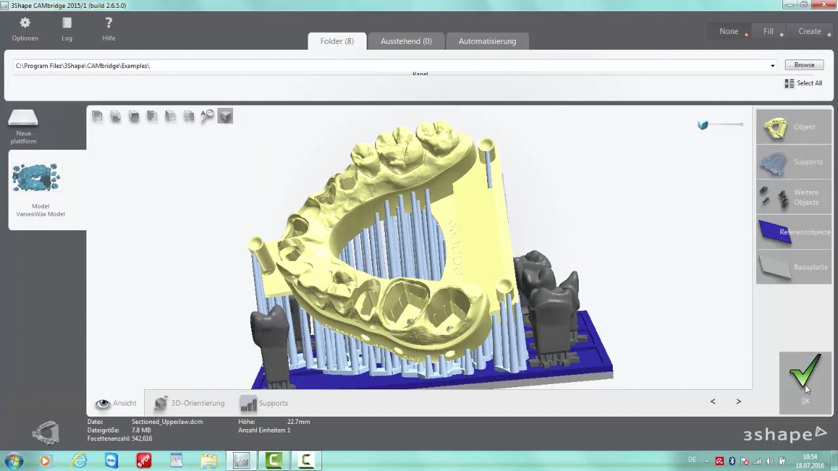The image size is (838, 471).
Task: Click Select All
Action: pos(803,83)
